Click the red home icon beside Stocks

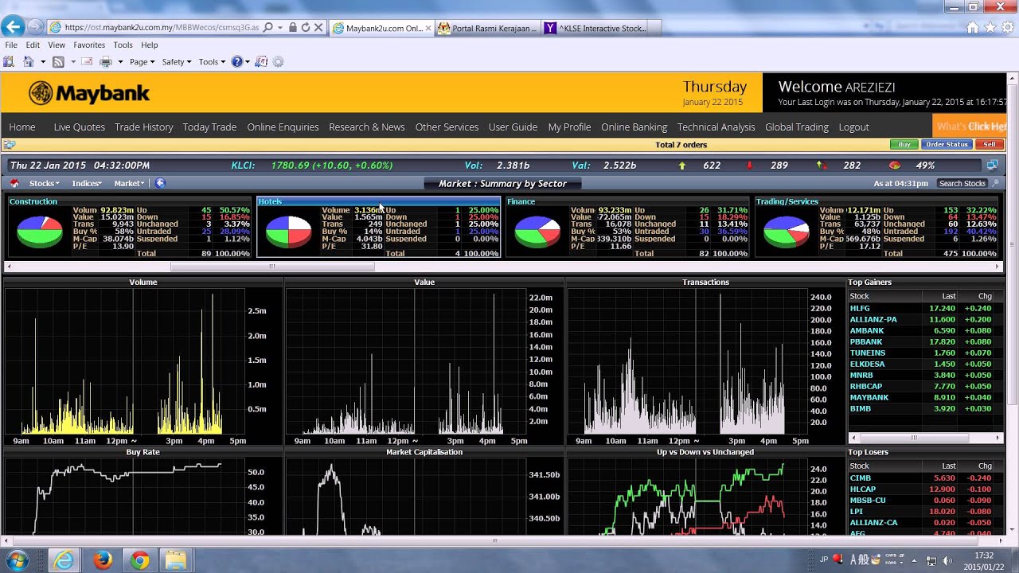(x=14, y=183)
